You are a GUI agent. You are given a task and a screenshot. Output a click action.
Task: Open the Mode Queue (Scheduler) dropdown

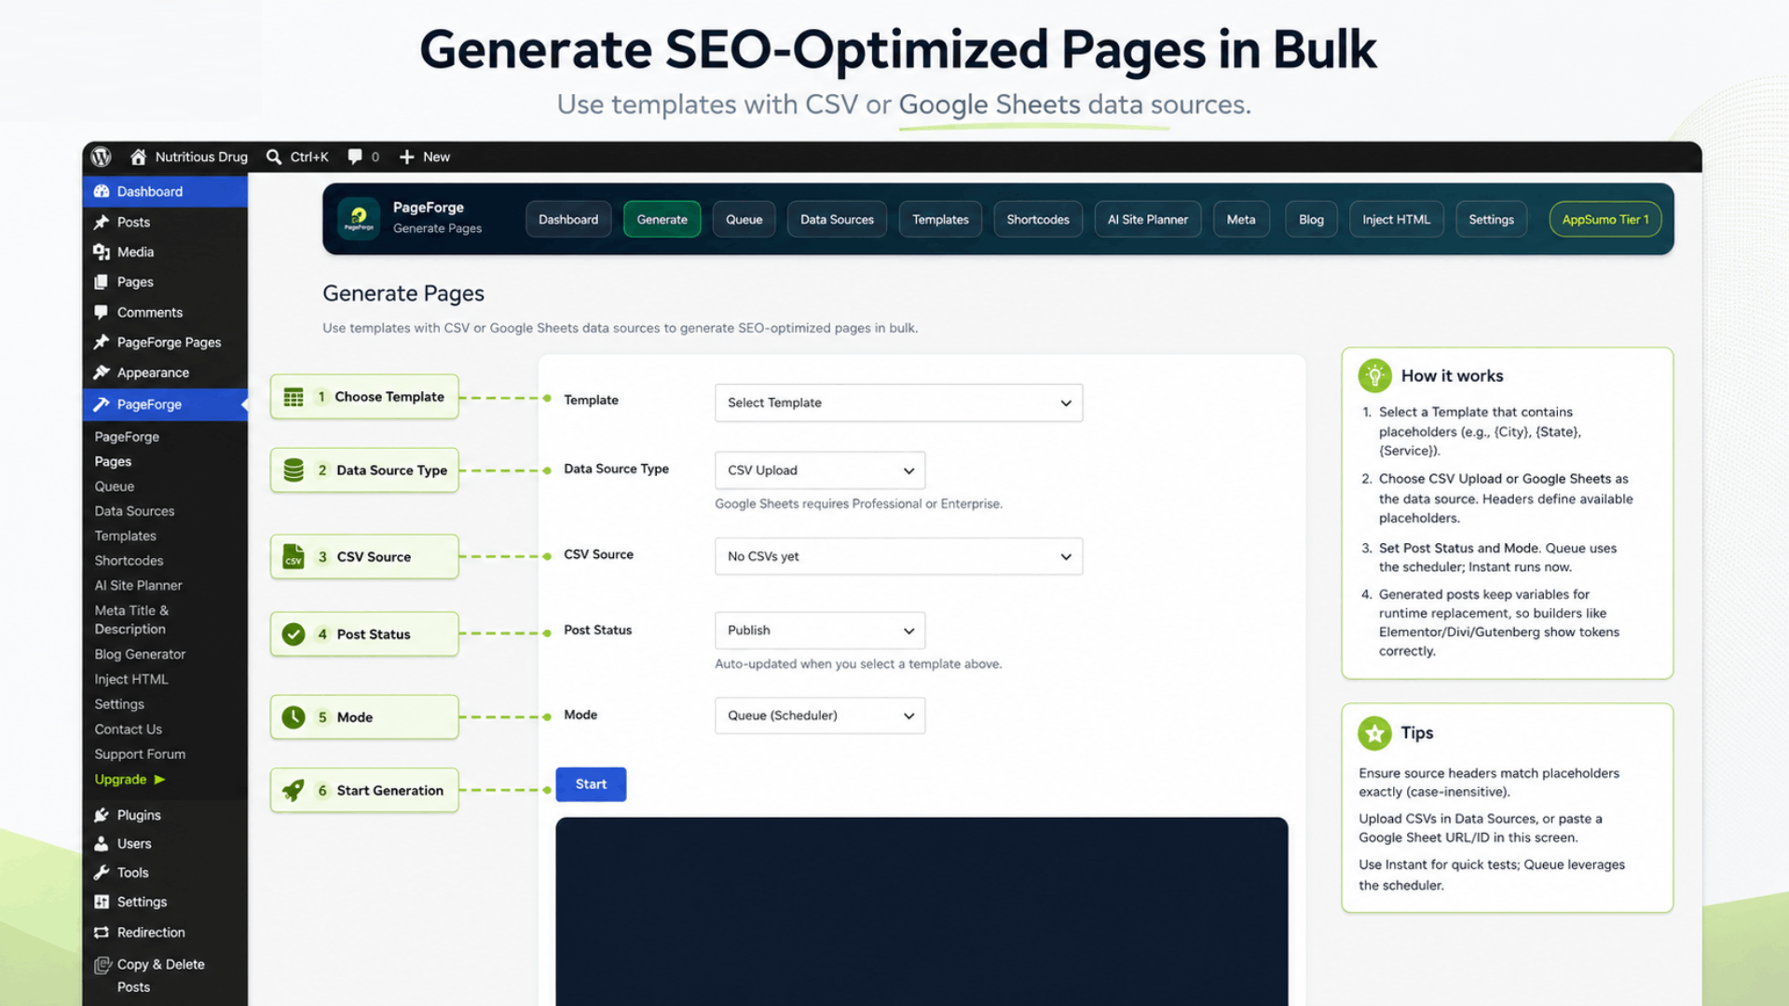[x=820, y=715]
